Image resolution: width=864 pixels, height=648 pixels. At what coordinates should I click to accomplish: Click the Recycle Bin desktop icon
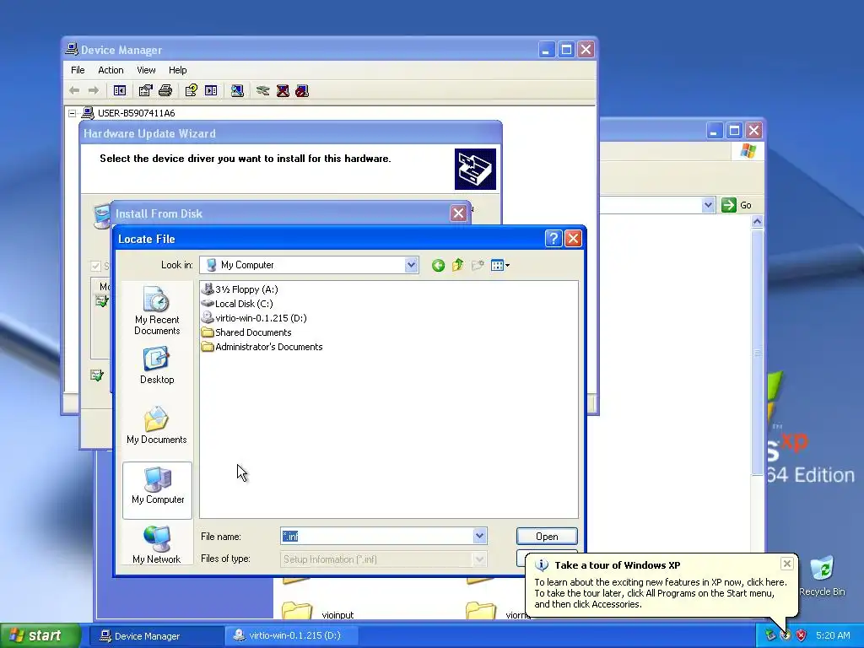822,576
